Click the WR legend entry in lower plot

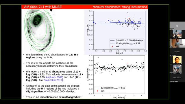coord(100,91)
